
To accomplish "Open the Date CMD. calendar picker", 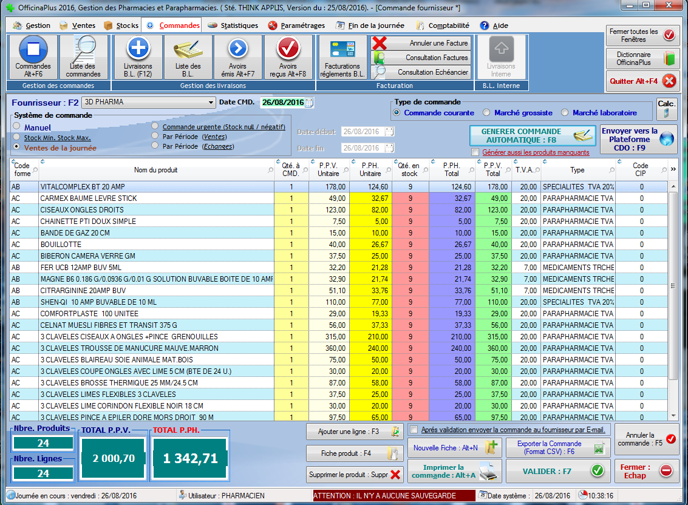I will point(309,103).
